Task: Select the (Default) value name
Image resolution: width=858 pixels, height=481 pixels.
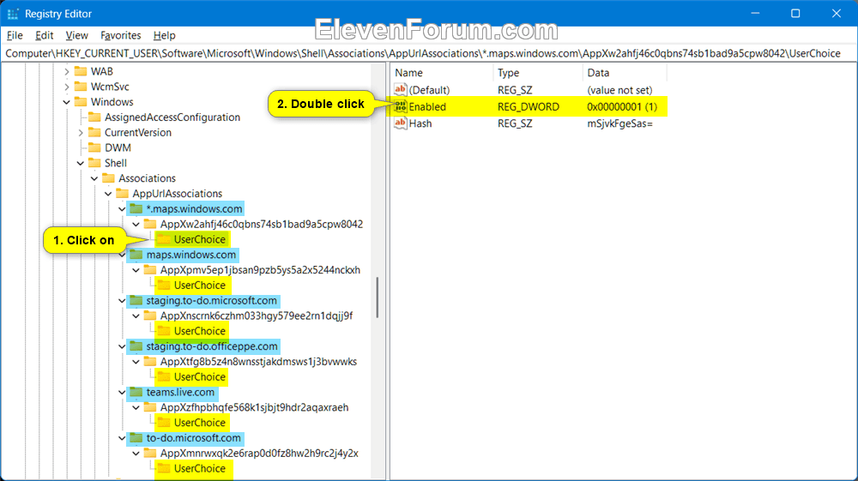Action: click(x=429, y=90)
